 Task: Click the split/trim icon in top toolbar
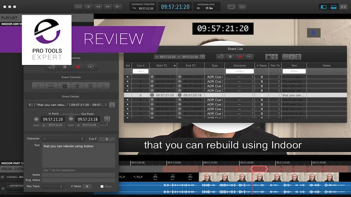point(242,7)
